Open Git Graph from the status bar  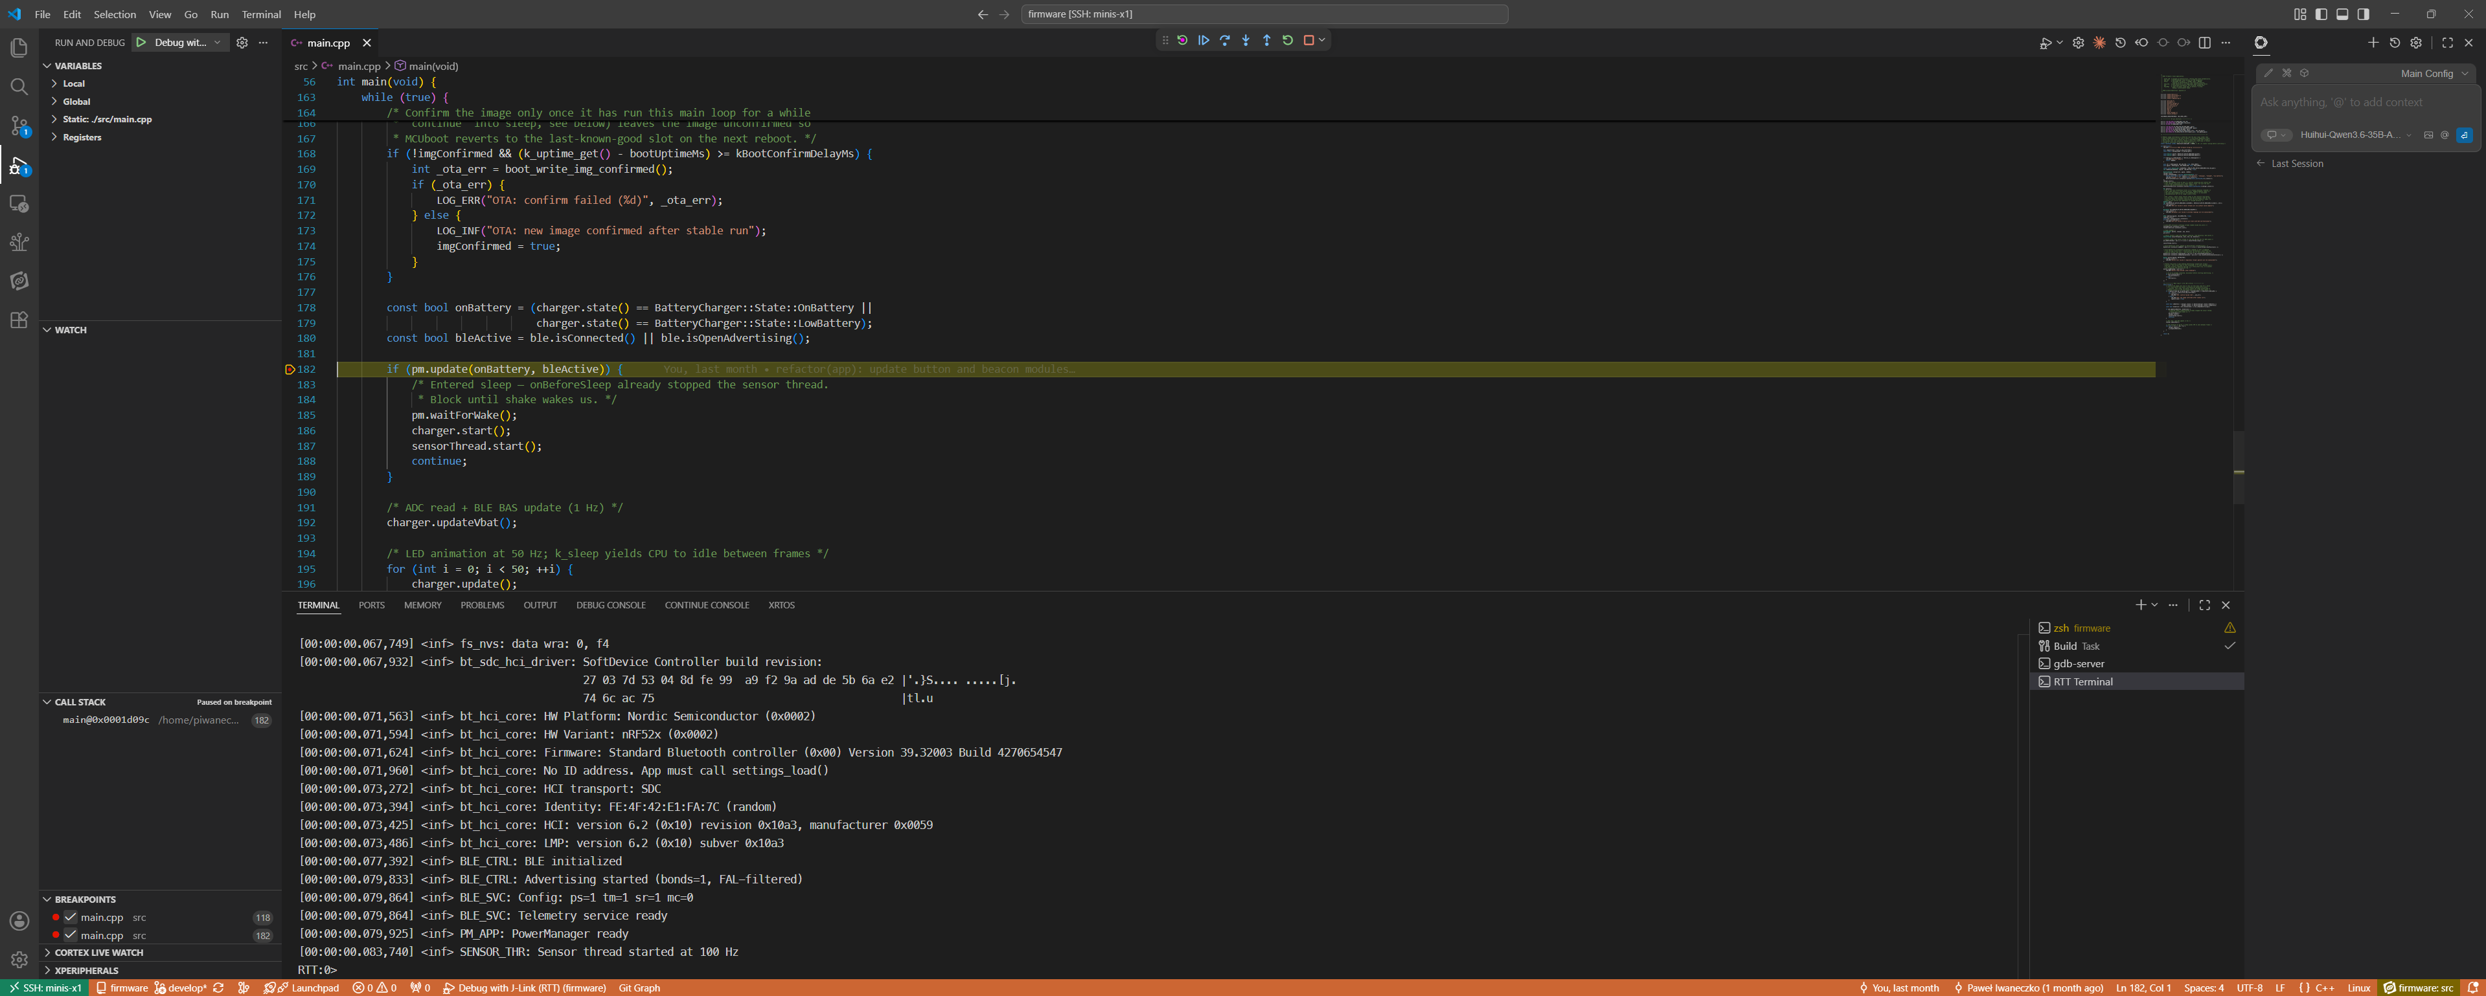(x=639, y=988)
